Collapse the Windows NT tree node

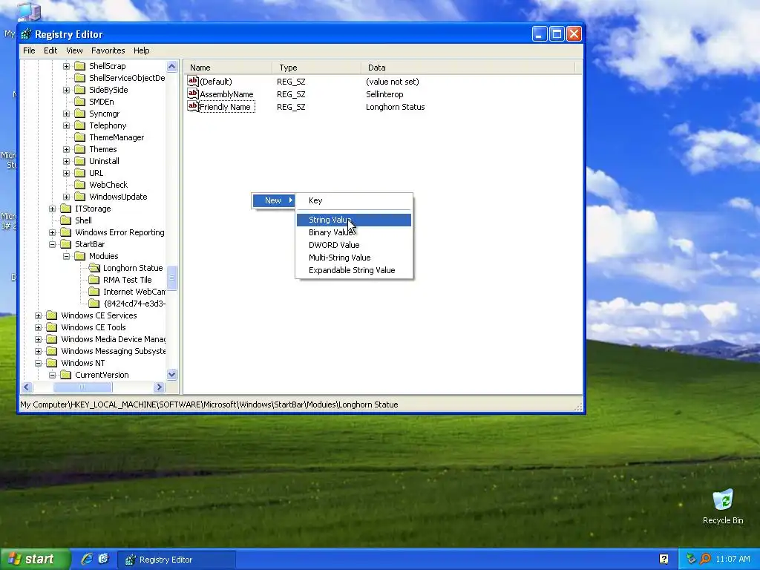point(39,363)
